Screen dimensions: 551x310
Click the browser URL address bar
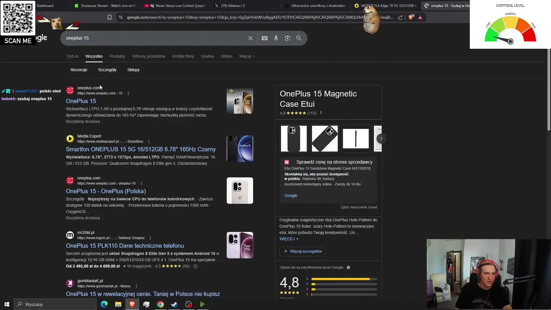click(260, 17)
